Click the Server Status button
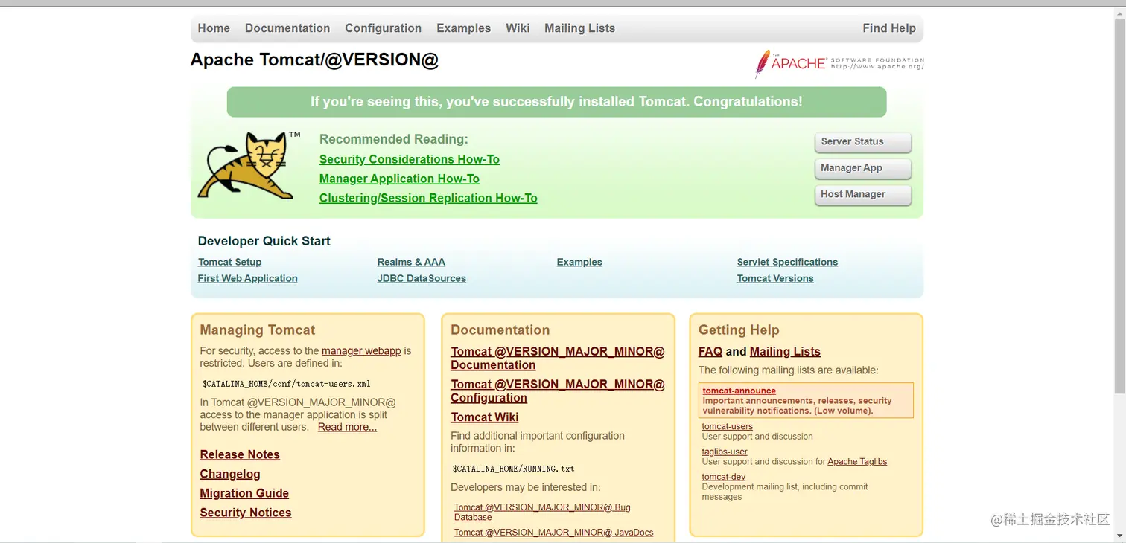Viewport: 1126px width, 543px height. 863,142
